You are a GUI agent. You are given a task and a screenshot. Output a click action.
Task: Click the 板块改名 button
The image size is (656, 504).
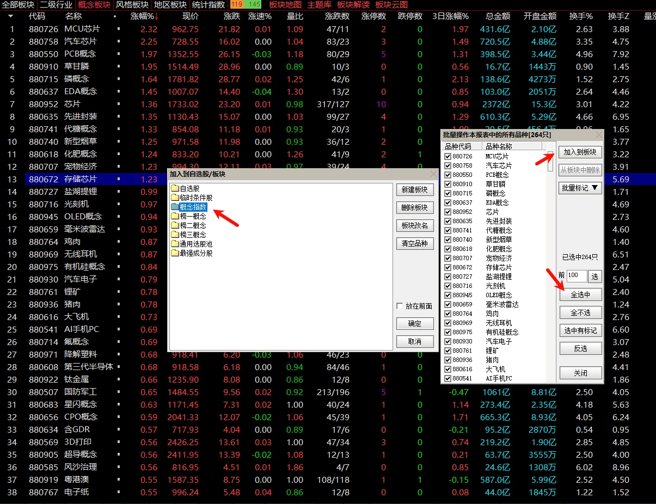415,225
